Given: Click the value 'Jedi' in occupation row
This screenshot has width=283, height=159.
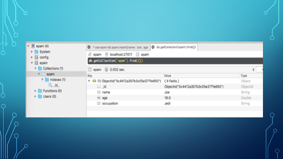Looking at the screenshot, I should [x=167, y=104].
